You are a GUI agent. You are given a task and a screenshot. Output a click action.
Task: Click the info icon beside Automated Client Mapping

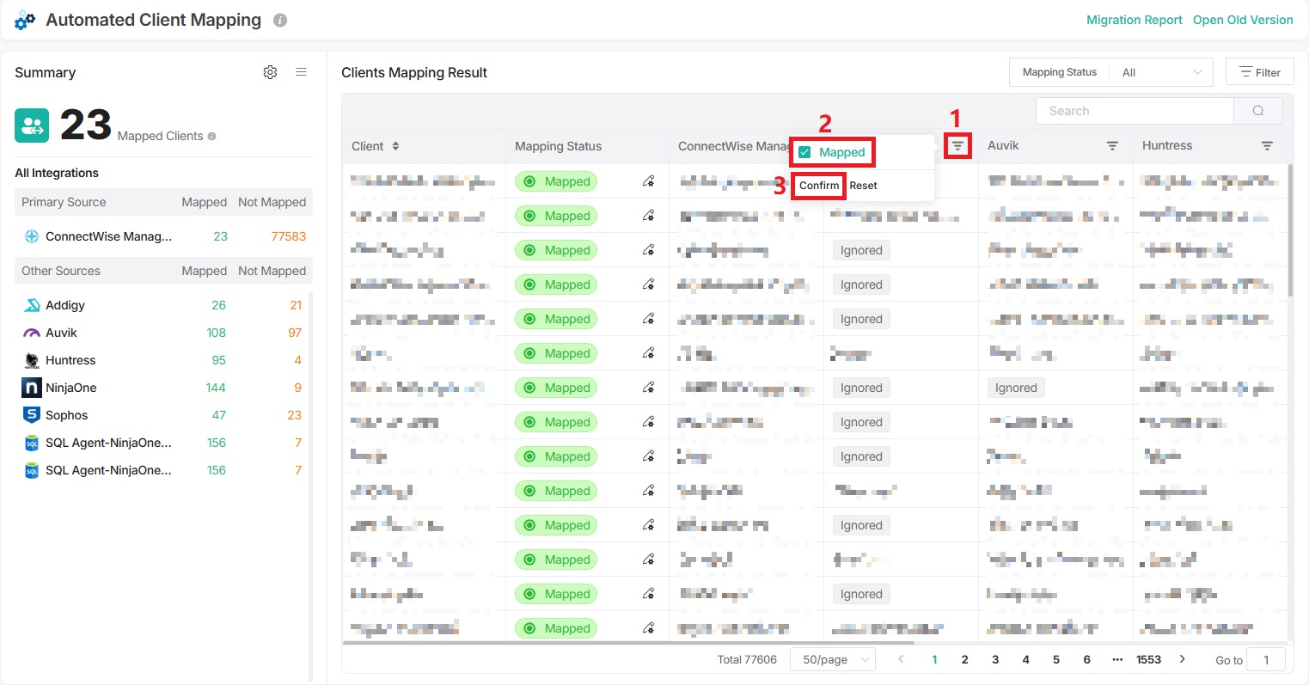point(279,20)
